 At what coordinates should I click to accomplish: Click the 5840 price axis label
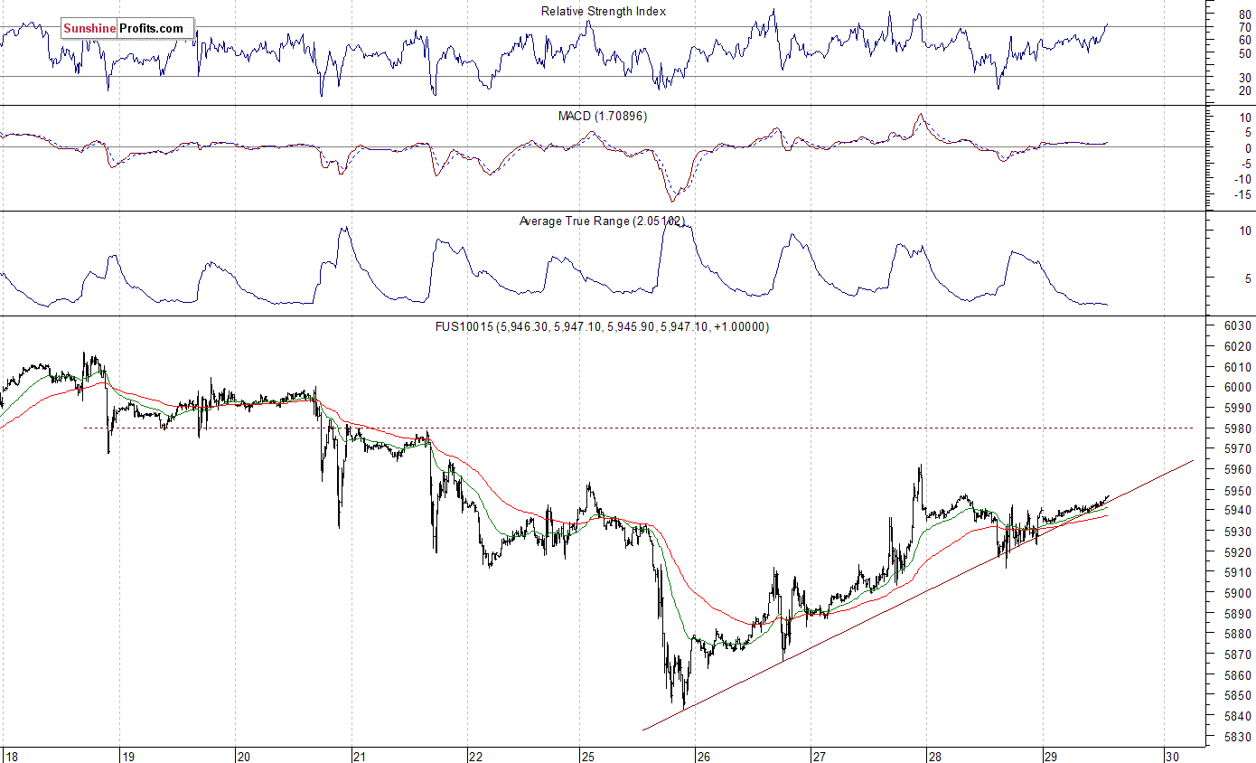click(1238, 716)
